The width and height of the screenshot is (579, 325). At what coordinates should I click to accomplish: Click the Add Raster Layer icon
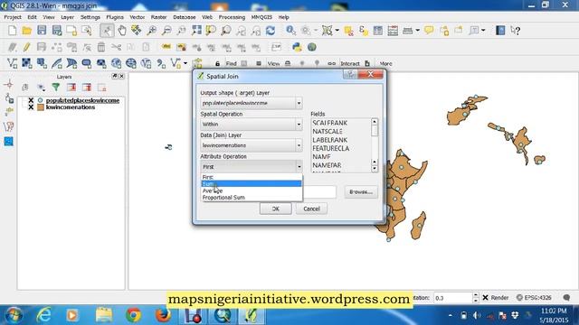point(26,63)
